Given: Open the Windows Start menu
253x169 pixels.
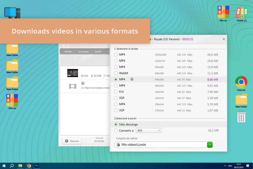Looking at the screenshot, I should pos(4,166).
